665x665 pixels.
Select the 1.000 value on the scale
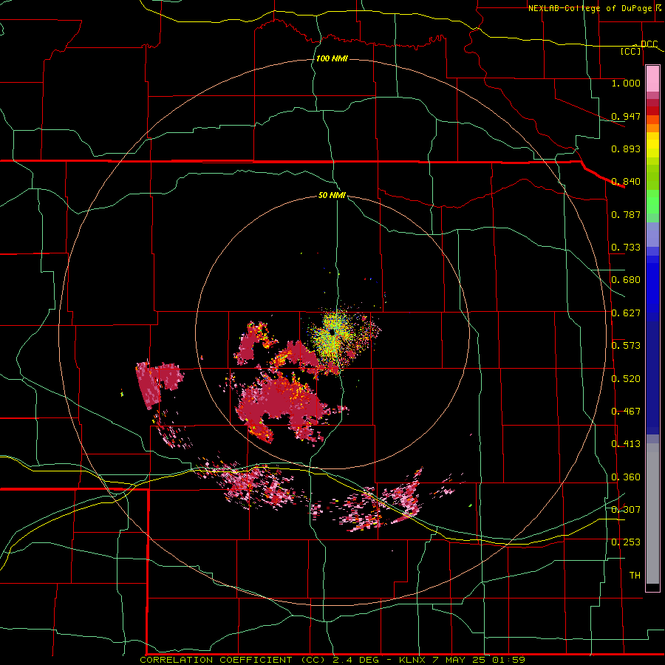[626, 83]
